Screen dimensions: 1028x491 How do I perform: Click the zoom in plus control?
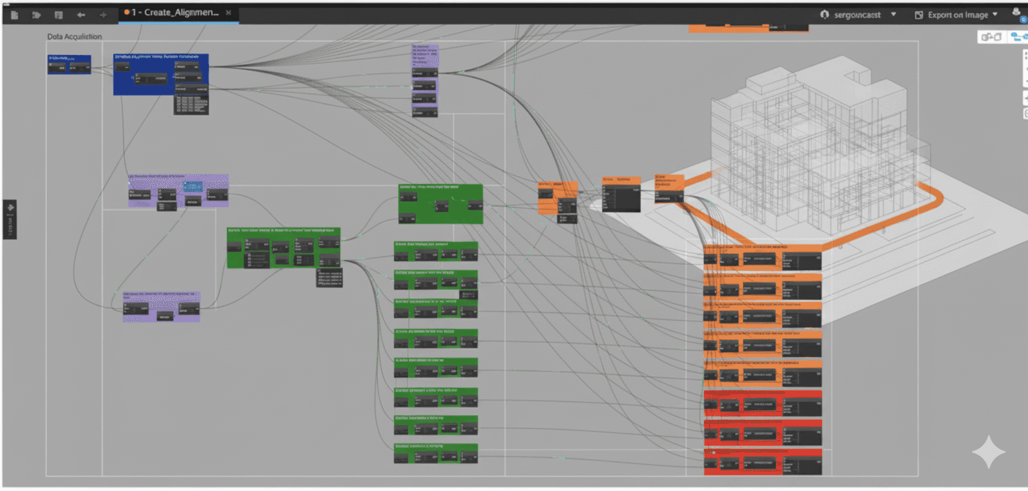(x=1025, y=68)
